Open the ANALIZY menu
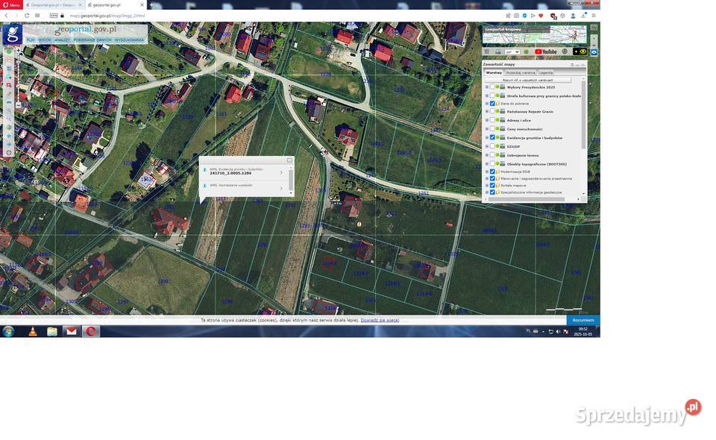The height and width of the screenshot is (440, 716). click(62, 40)
